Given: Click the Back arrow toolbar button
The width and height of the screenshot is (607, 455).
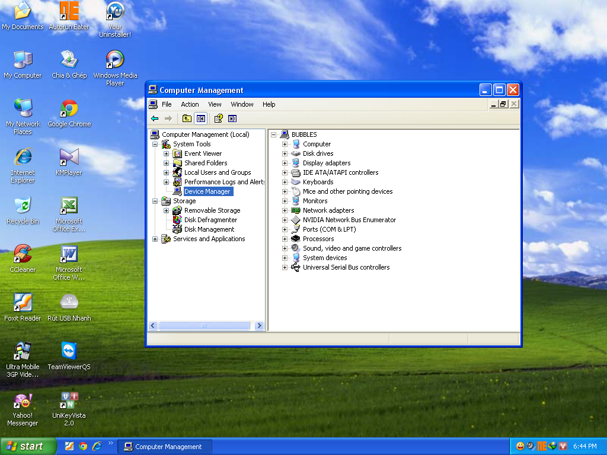Looking at the screenshot, I should click(x=155, y=118).
